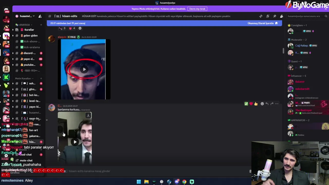
Task: Click Okunmuş Olarak İşaretle button
Action: [263, 23]
